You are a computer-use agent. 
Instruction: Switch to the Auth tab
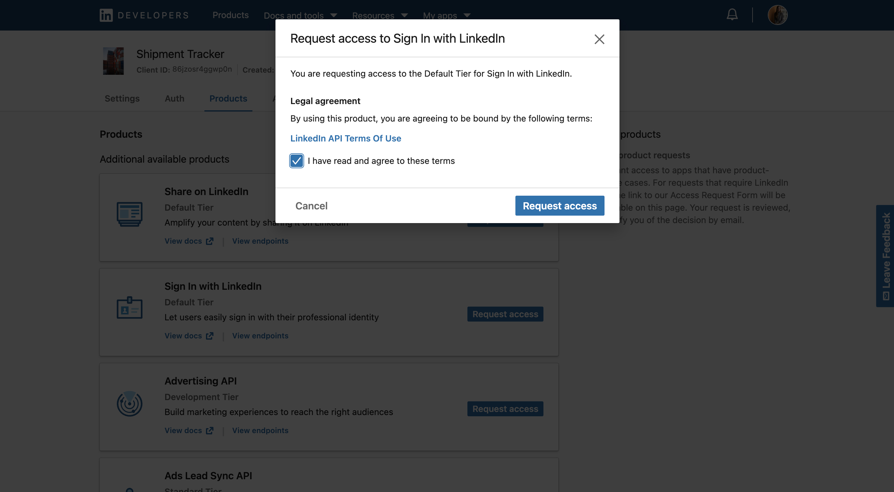[174, 98]
